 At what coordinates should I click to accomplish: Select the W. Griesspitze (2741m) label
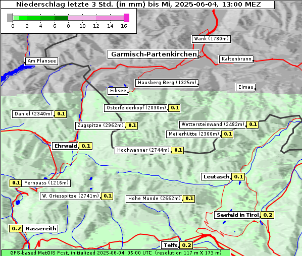(x=70, y=196)
